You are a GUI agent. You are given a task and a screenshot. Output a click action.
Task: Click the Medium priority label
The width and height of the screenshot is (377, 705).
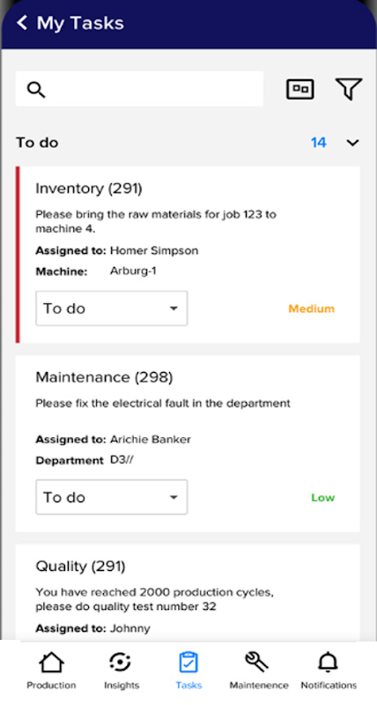point(312,309)
